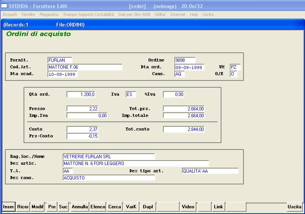305x214 pixels.
Task: Click the Ordine field 9898
Action: [x=185, y=60]
